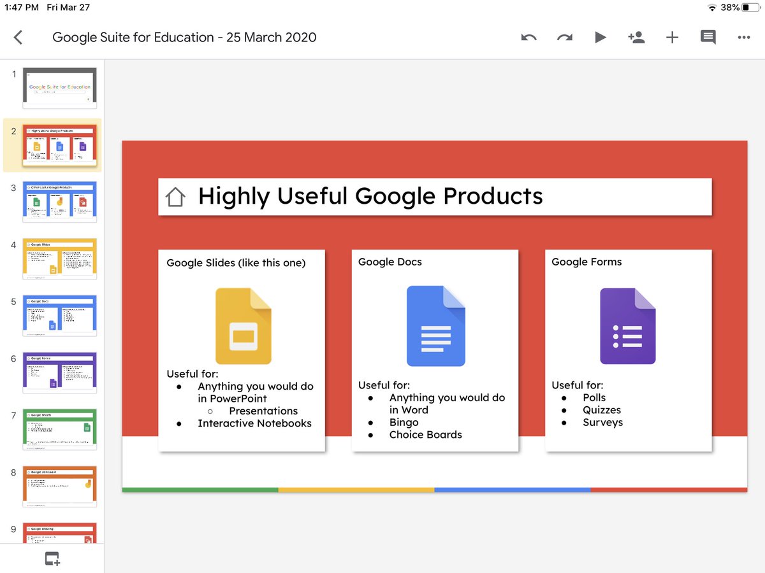Viewport: 765px width, 573px height.
Task: Tap the date Fri Mar 27
Action: click(x=68, y=8)
